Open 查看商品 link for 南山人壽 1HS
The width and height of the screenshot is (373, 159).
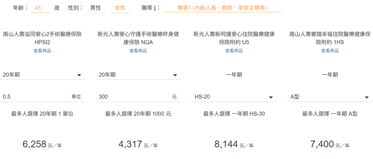pyautogui.click(x=330, y=50)
